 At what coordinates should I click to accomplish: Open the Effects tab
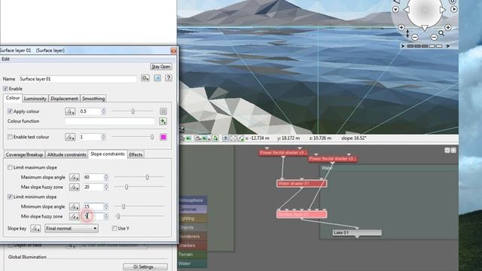coord(136,154)
